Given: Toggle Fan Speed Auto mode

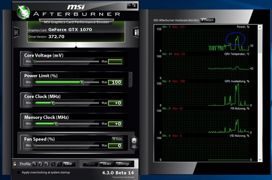Looking at the screenshot, I should point(117,139).
